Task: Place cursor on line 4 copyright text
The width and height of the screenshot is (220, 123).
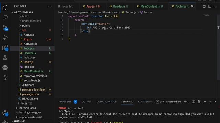Action: pyautogui.click(x=109, y=28)
